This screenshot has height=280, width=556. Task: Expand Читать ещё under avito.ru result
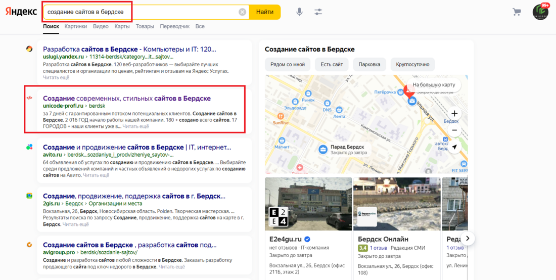pos(96,175)
